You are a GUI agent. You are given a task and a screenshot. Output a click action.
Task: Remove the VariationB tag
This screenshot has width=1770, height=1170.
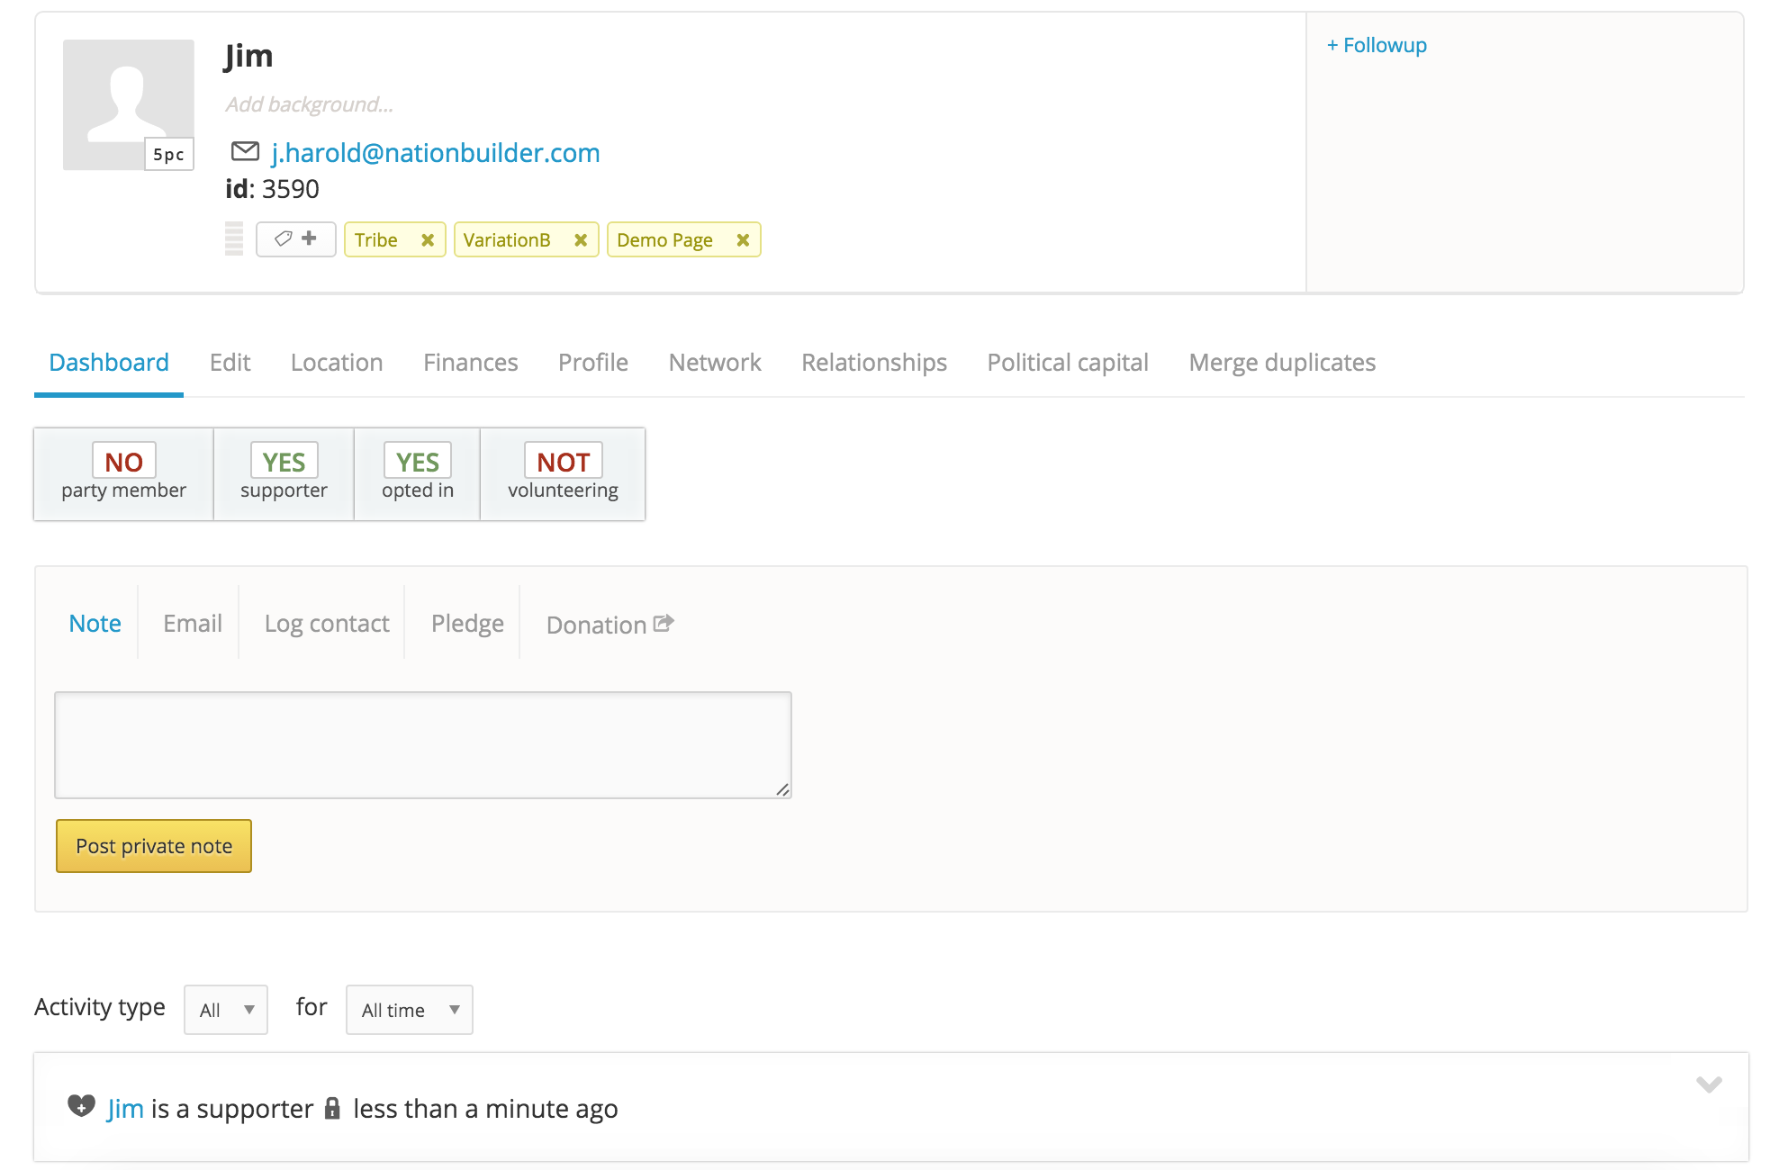point(581,240)
